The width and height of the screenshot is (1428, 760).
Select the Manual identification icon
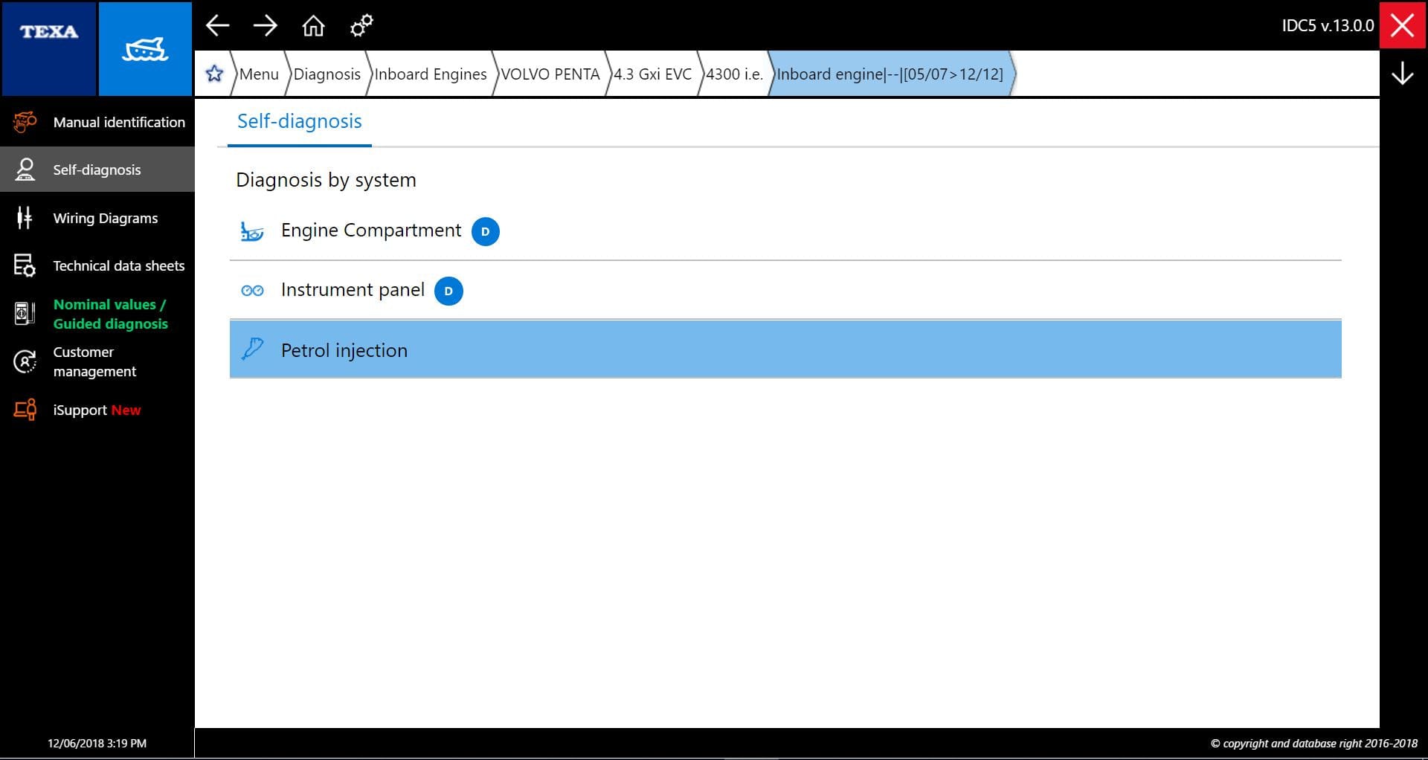coord(25,122)
